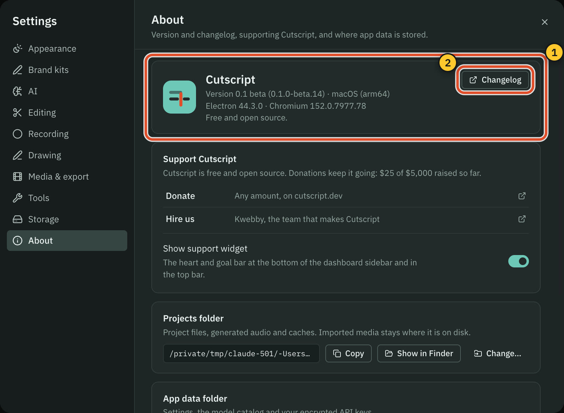Click the projects folder path field
The image size is (564, 413).
241,353
